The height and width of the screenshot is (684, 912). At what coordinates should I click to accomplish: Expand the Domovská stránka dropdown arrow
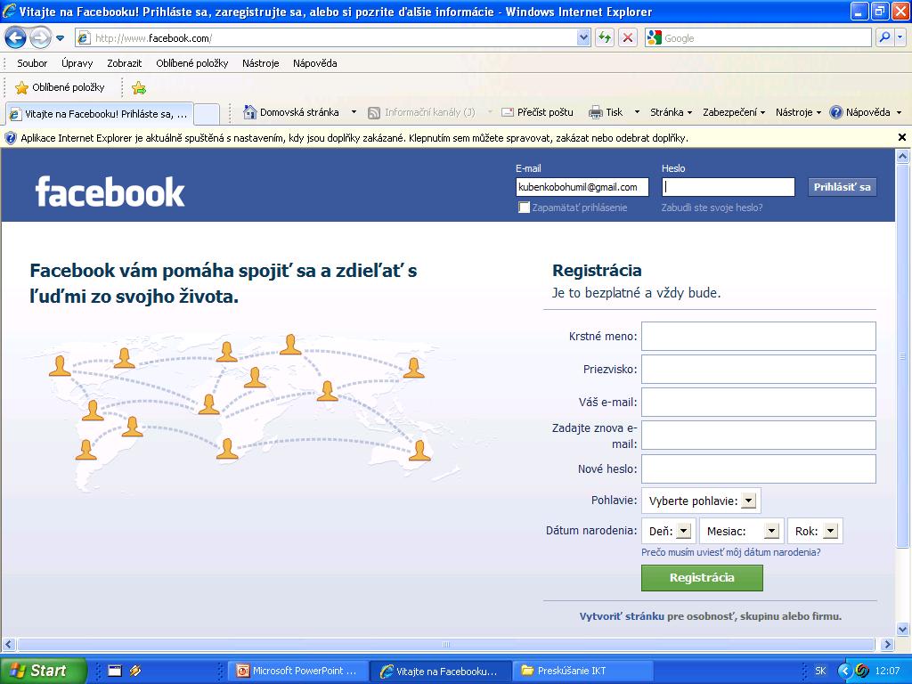pyautogui.click(x=354, y=112)
